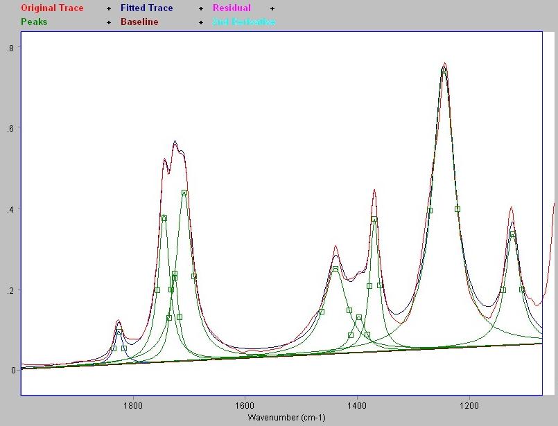Click the Wavenumber (cm-1) axis title
Image resolution: width=558 pixels, height=426 pixels.
coord(286,418)
